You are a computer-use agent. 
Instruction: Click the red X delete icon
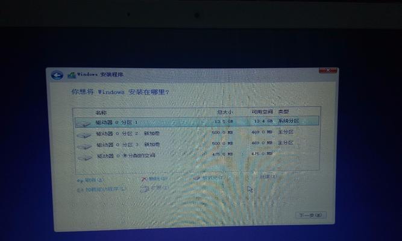144,179
